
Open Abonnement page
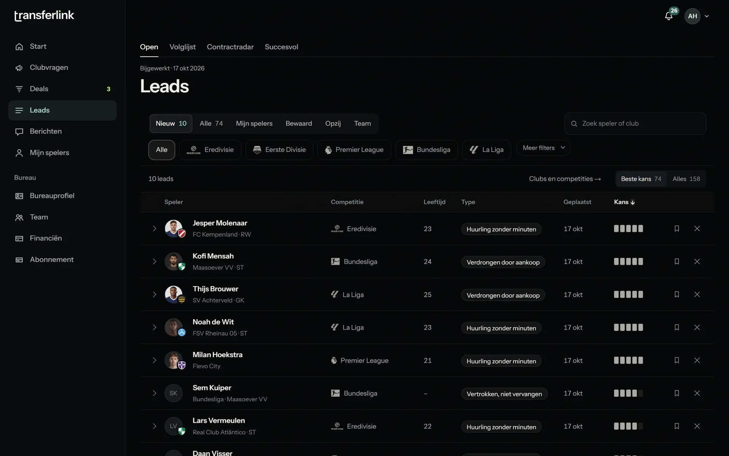point(62,260)
